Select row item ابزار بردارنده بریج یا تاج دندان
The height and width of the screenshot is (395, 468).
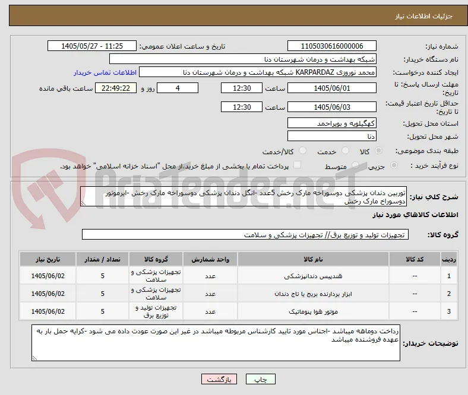(313, 294)
